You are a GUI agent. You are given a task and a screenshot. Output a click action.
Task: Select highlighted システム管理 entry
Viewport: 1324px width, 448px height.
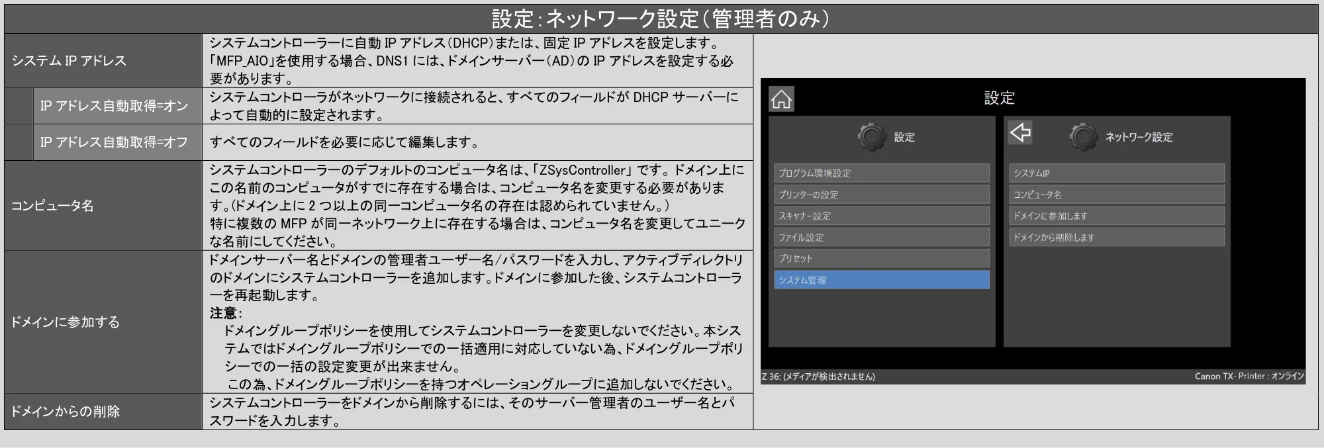click(882, 280)
